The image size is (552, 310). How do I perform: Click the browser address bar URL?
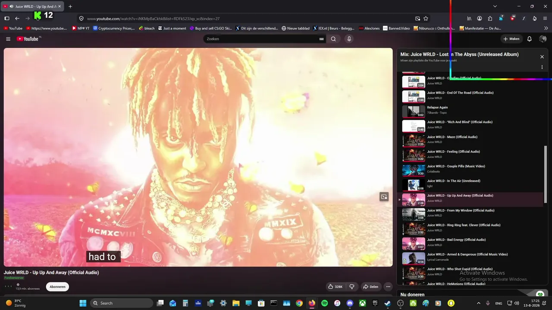[153, 19]
